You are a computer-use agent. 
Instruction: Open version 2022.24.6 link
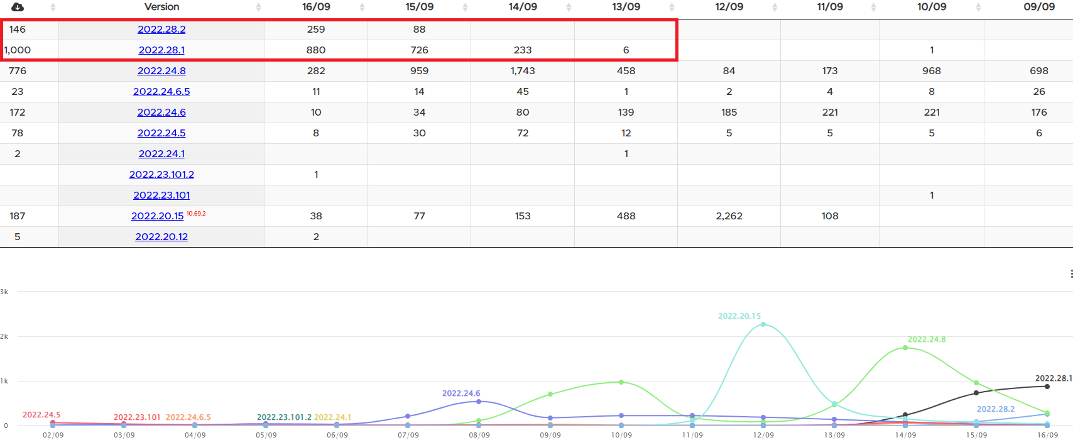161,112
